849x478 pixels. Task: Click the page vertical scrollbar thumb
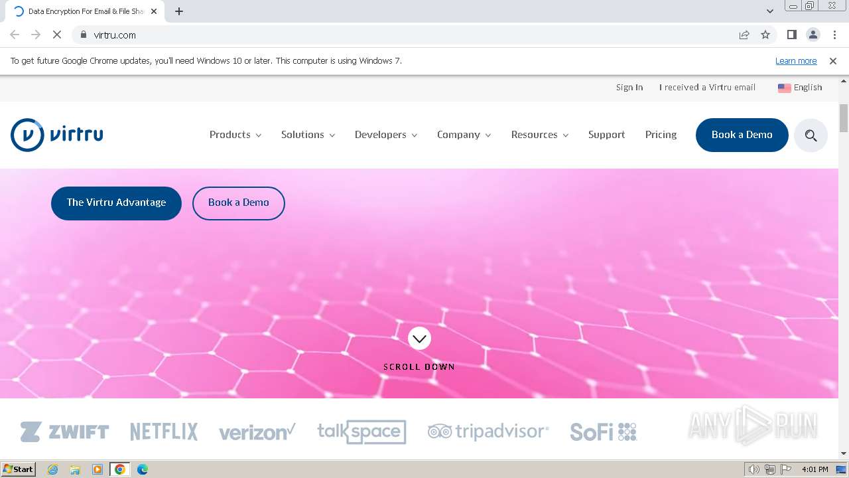pos(844,118)
